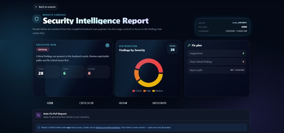Click the CRITICAL risk badge
This screenshot has height=133, width=284.
click(x=43, y=49)
